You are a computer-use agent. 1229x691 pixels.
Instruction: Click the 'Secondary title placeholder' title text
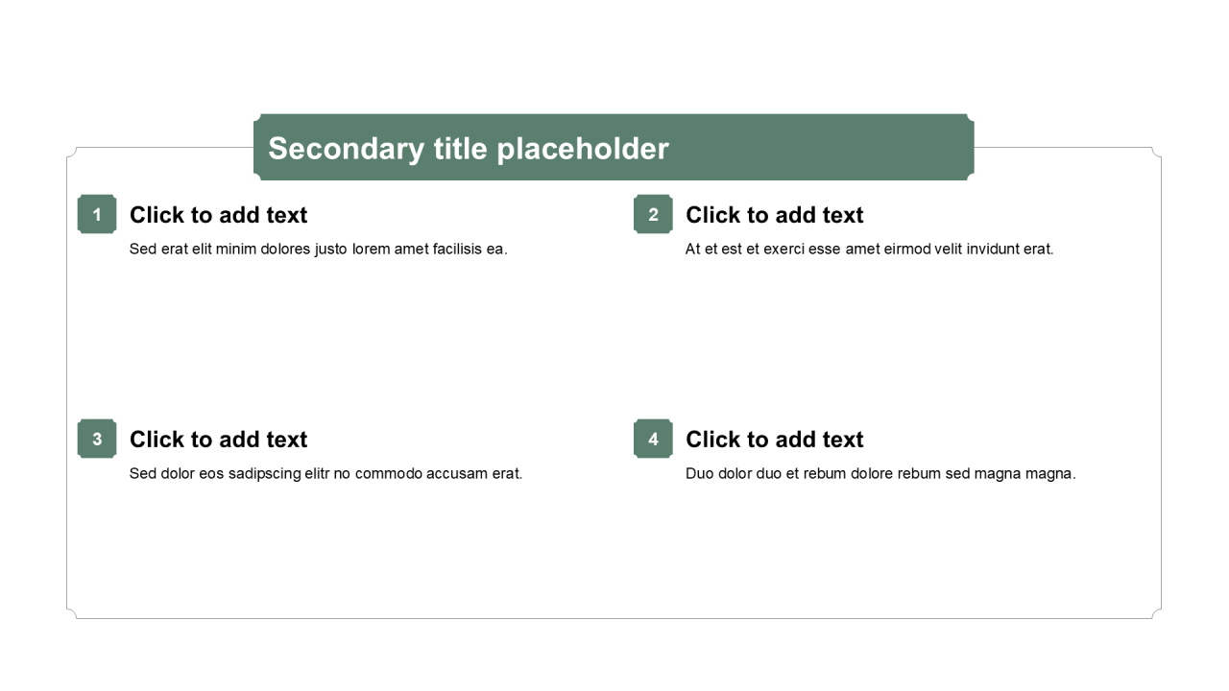click(x=468, y=149)
